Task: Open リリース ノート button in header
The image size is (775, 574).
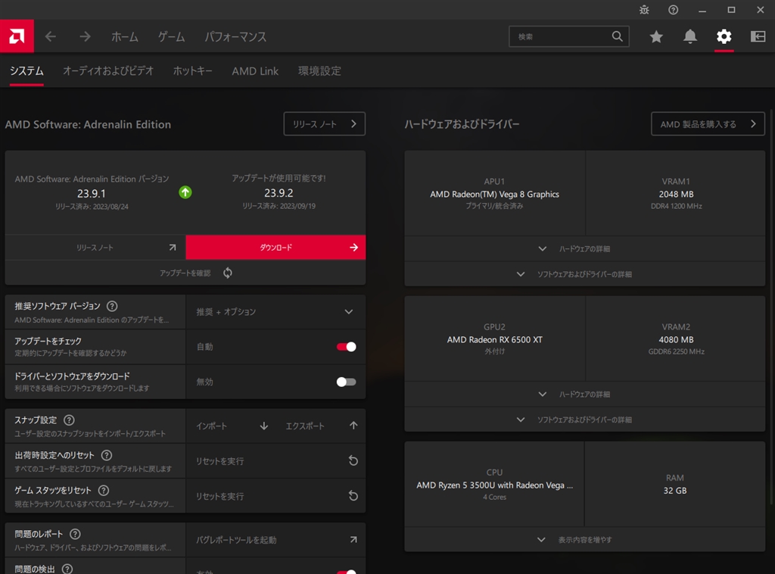Action: [324, 123]
